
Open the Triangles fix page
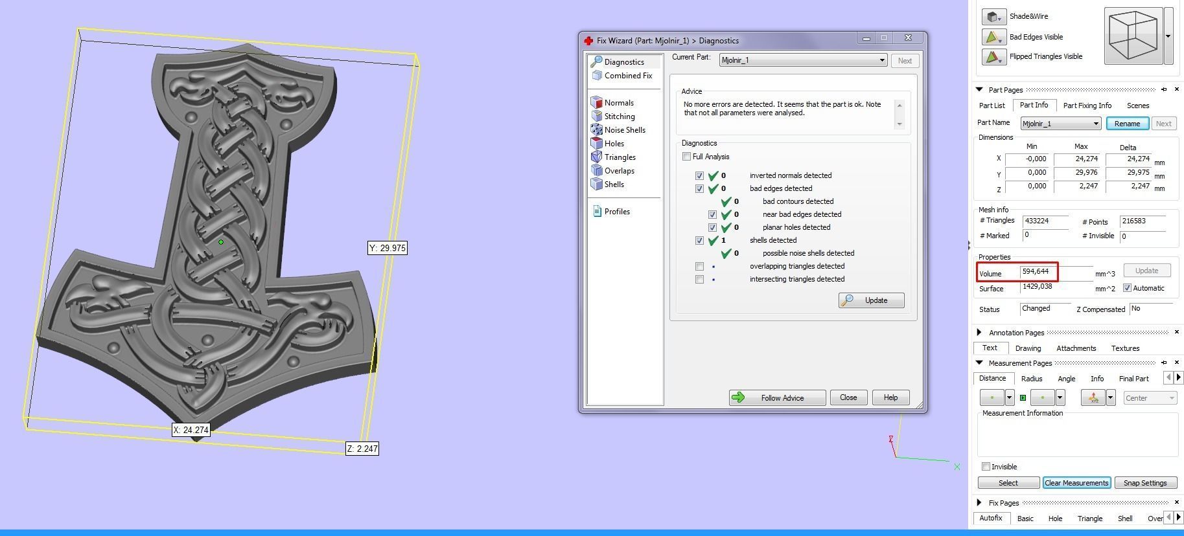coord(614,157)
